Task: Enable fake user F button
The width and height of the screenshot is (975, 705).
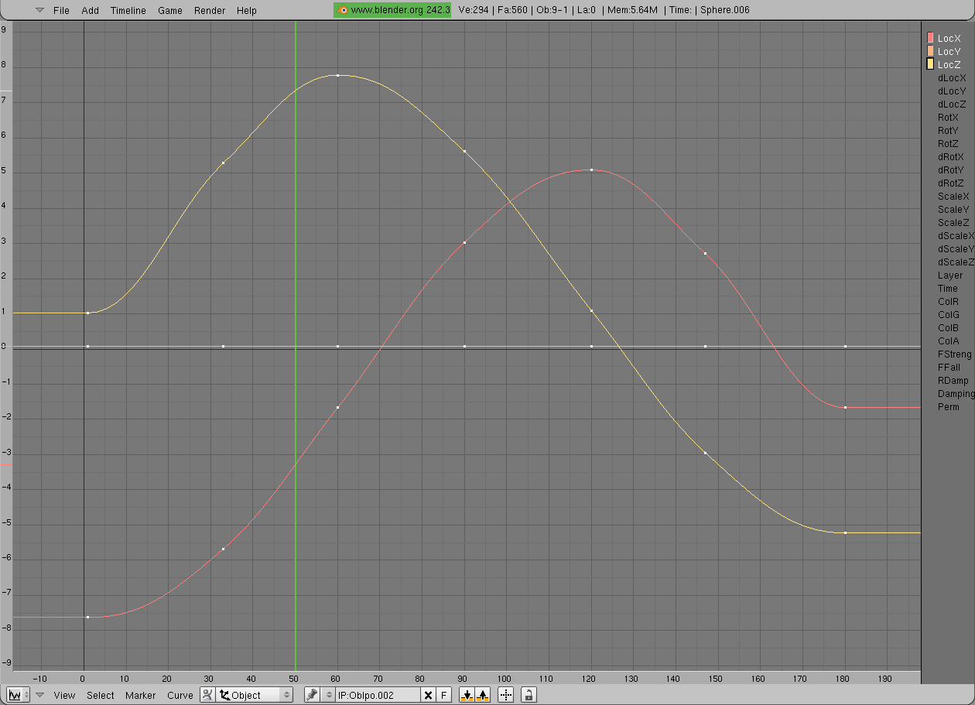Action: [444, 695]
